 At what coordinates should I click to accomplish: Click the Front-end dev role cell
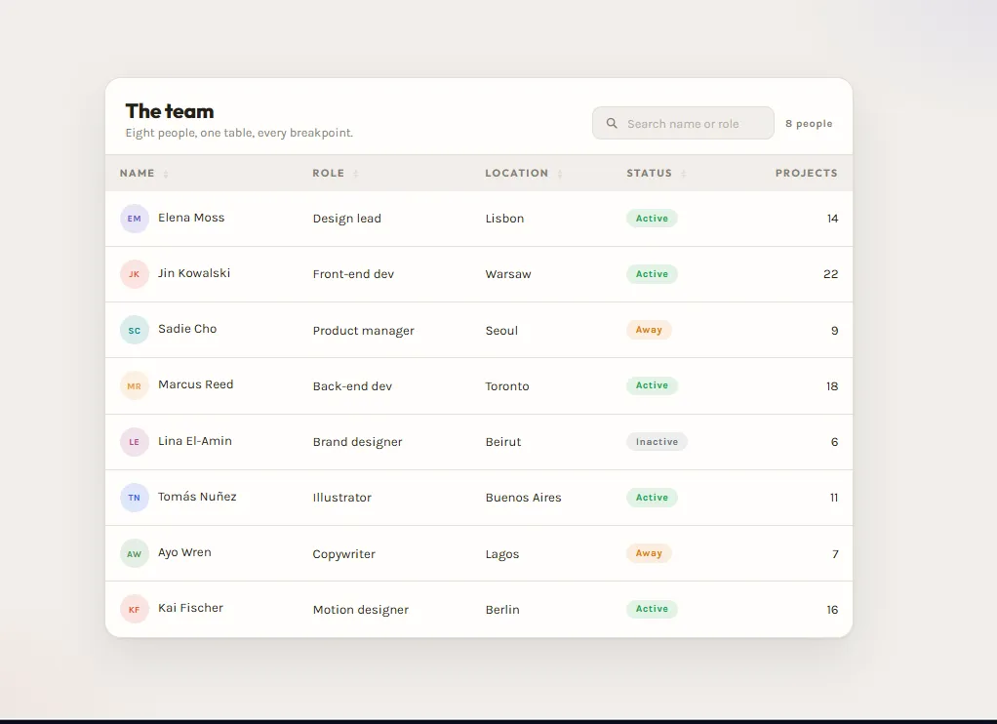point(353,274)
